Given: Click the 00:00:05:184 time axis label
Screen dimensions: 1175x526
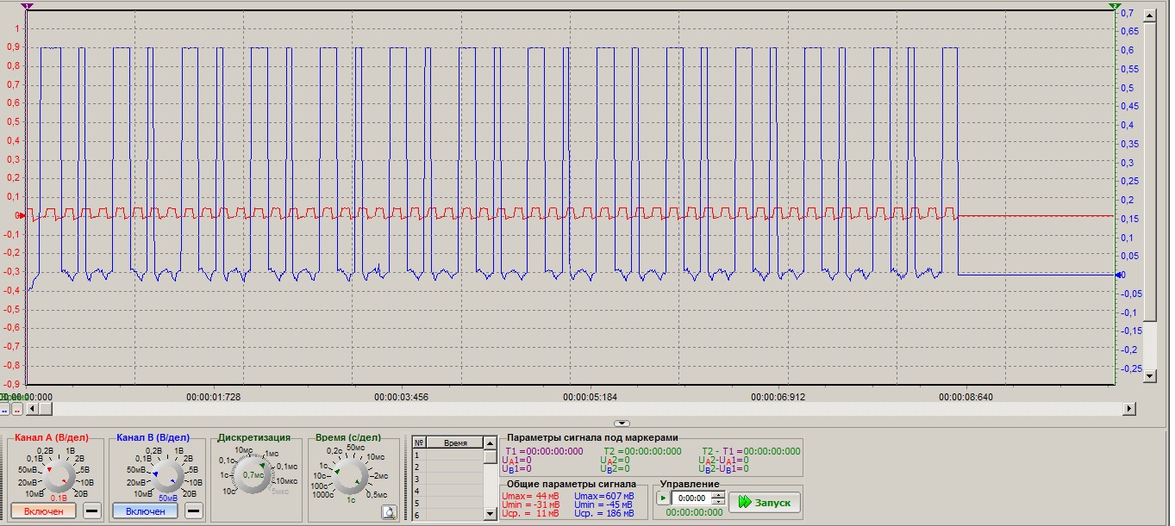Looking at the screenshot, I should pyautogui.click(x=591, y=397).
